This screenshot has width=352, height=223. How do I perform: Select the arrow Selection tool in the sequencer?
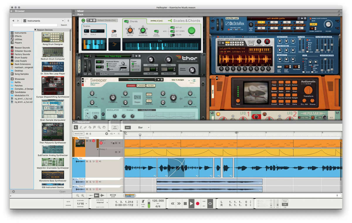[76, 127]
